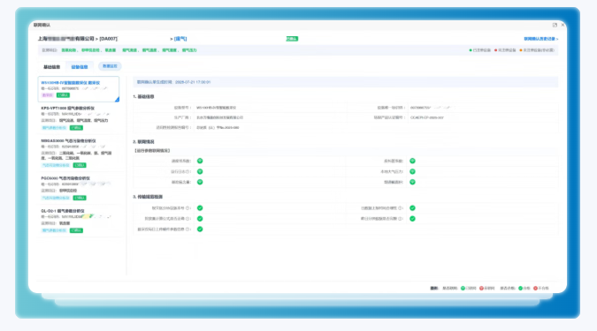Click the green status icon for 运行日志

coord(200,171)
